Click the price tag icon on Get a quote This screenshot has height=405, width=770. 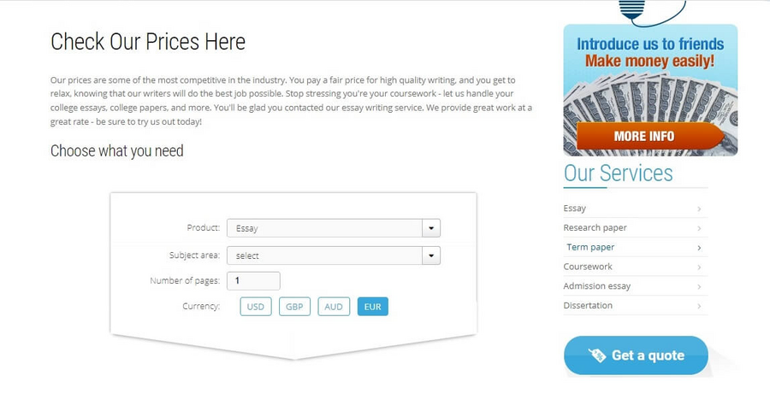click(x=597, y=355)
